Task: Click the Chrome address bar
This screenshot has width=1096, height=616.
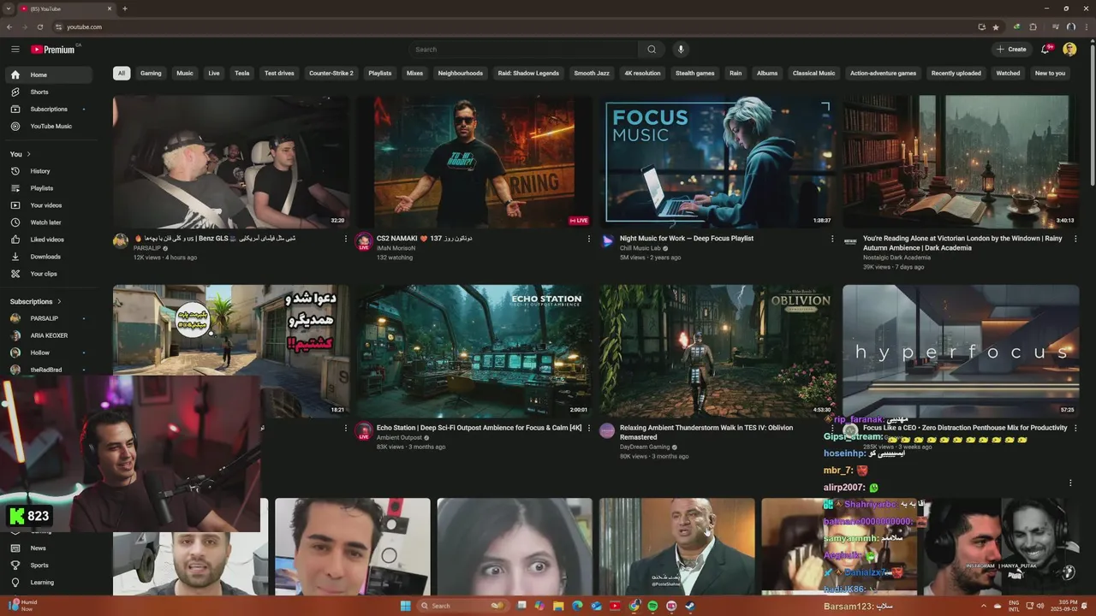Action: [x=514, y=27]
